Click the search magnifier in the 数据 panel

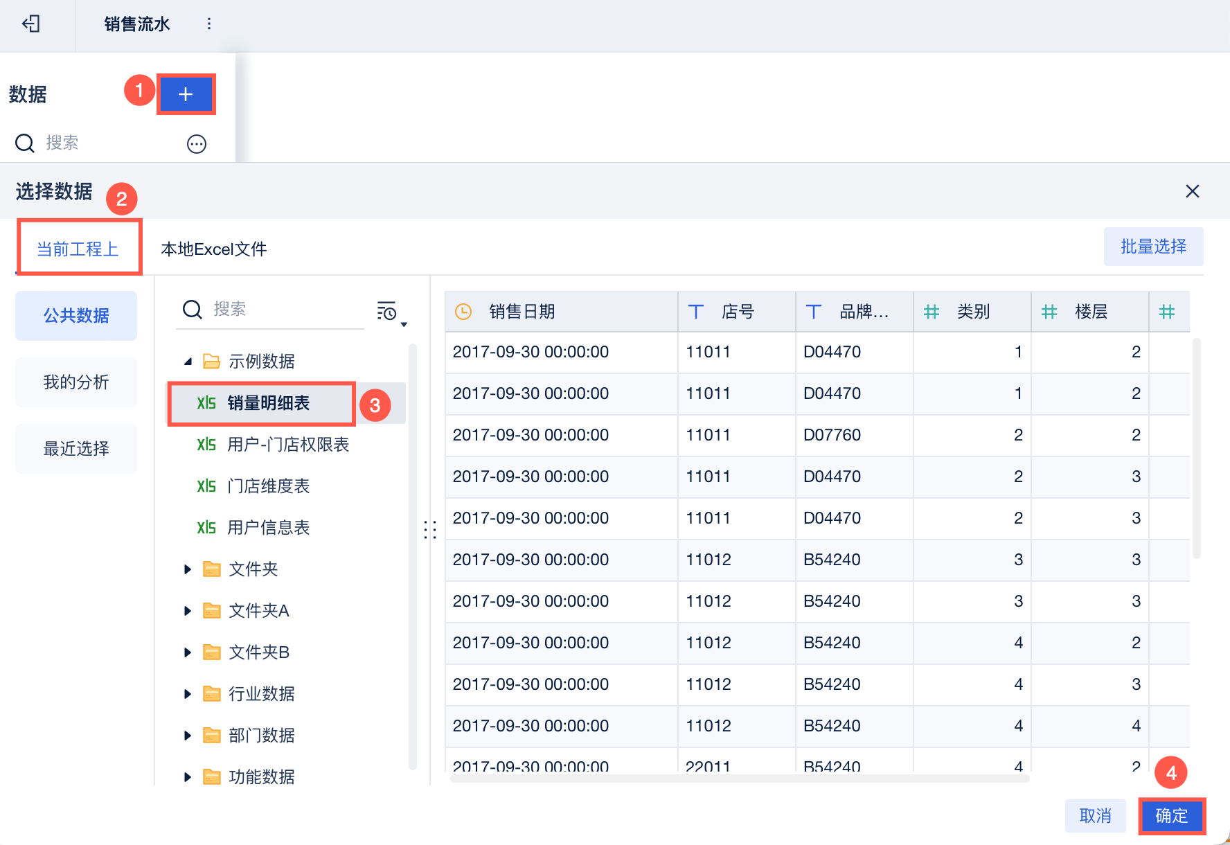[25, 143]
